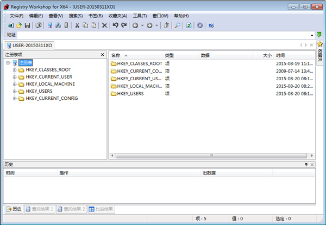This screenshot has height=225, width=326.
Task: Open the 窗口(W) menu
Action: click(160, 16)
